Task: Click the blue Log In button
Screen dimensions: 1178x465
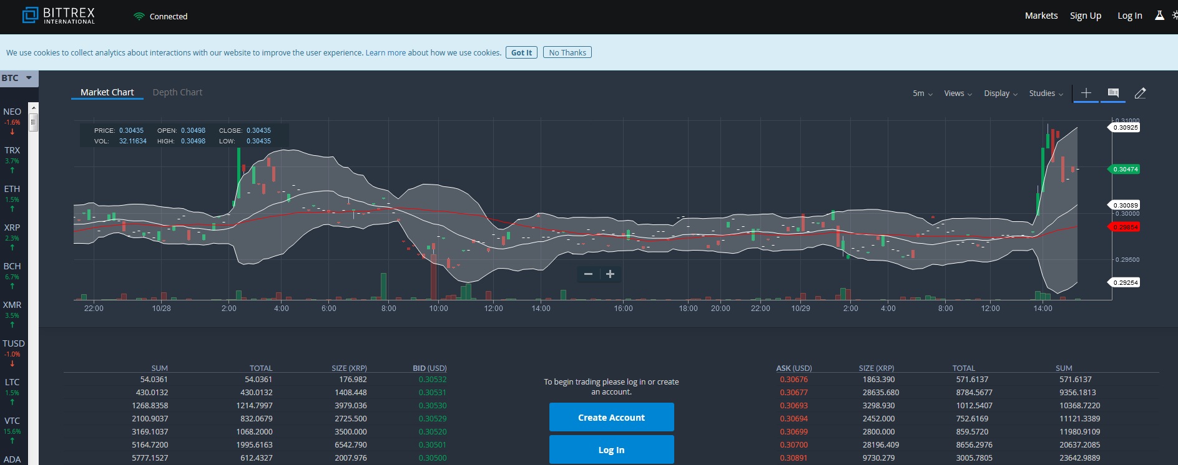Action: tap(612, 449)
